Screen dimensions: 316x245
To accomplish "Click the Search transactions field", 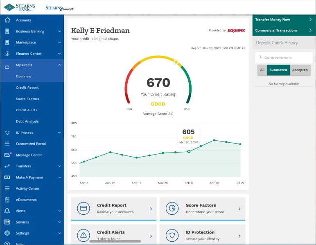I will (284, 58).
